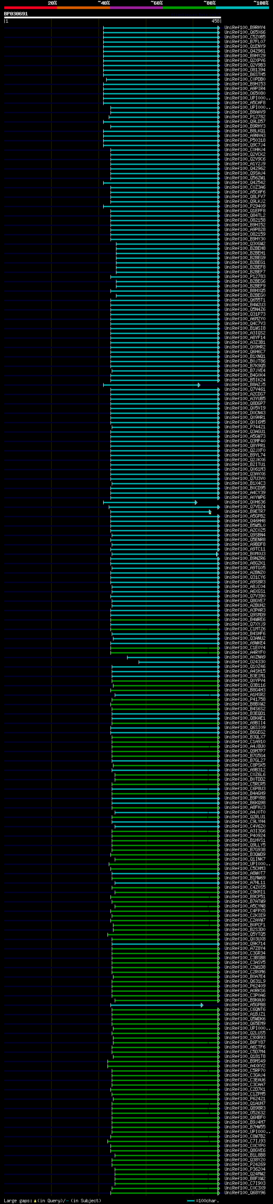The width and height of the screenshot is (273, 1204).
Task: Select hit label UniRef100_P50318
Action: click(x=244, y=140)
